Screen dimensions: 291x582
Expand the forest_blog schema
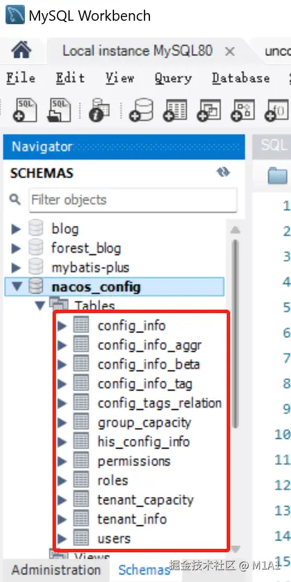pyautogui.click(x=17, y=248)
